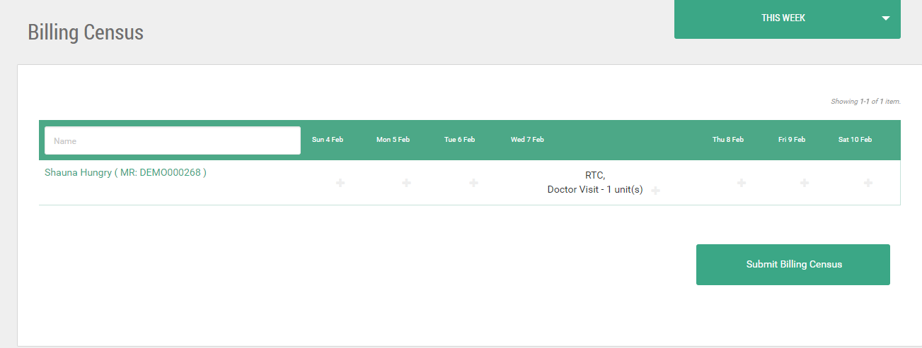
Task: Open the THIS WEEK dropdown
Action: coord(788,18)
